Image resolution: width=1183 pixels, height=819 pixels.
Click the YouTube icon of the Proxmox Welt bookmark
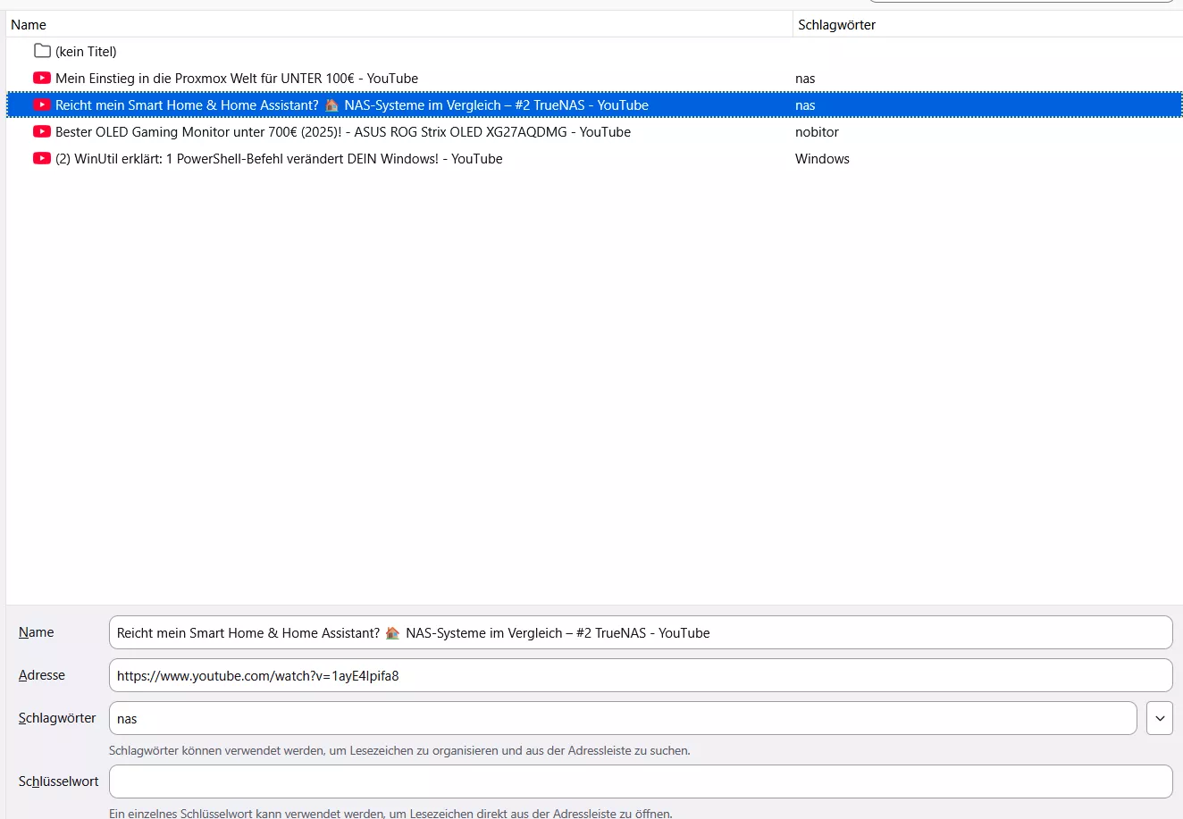(42, 78)
